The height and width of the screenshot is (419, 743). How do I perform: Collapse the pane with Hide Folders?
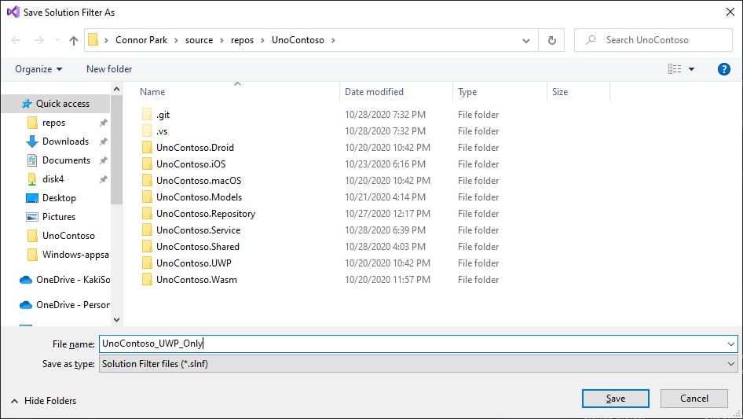click(x=44, y=401)
